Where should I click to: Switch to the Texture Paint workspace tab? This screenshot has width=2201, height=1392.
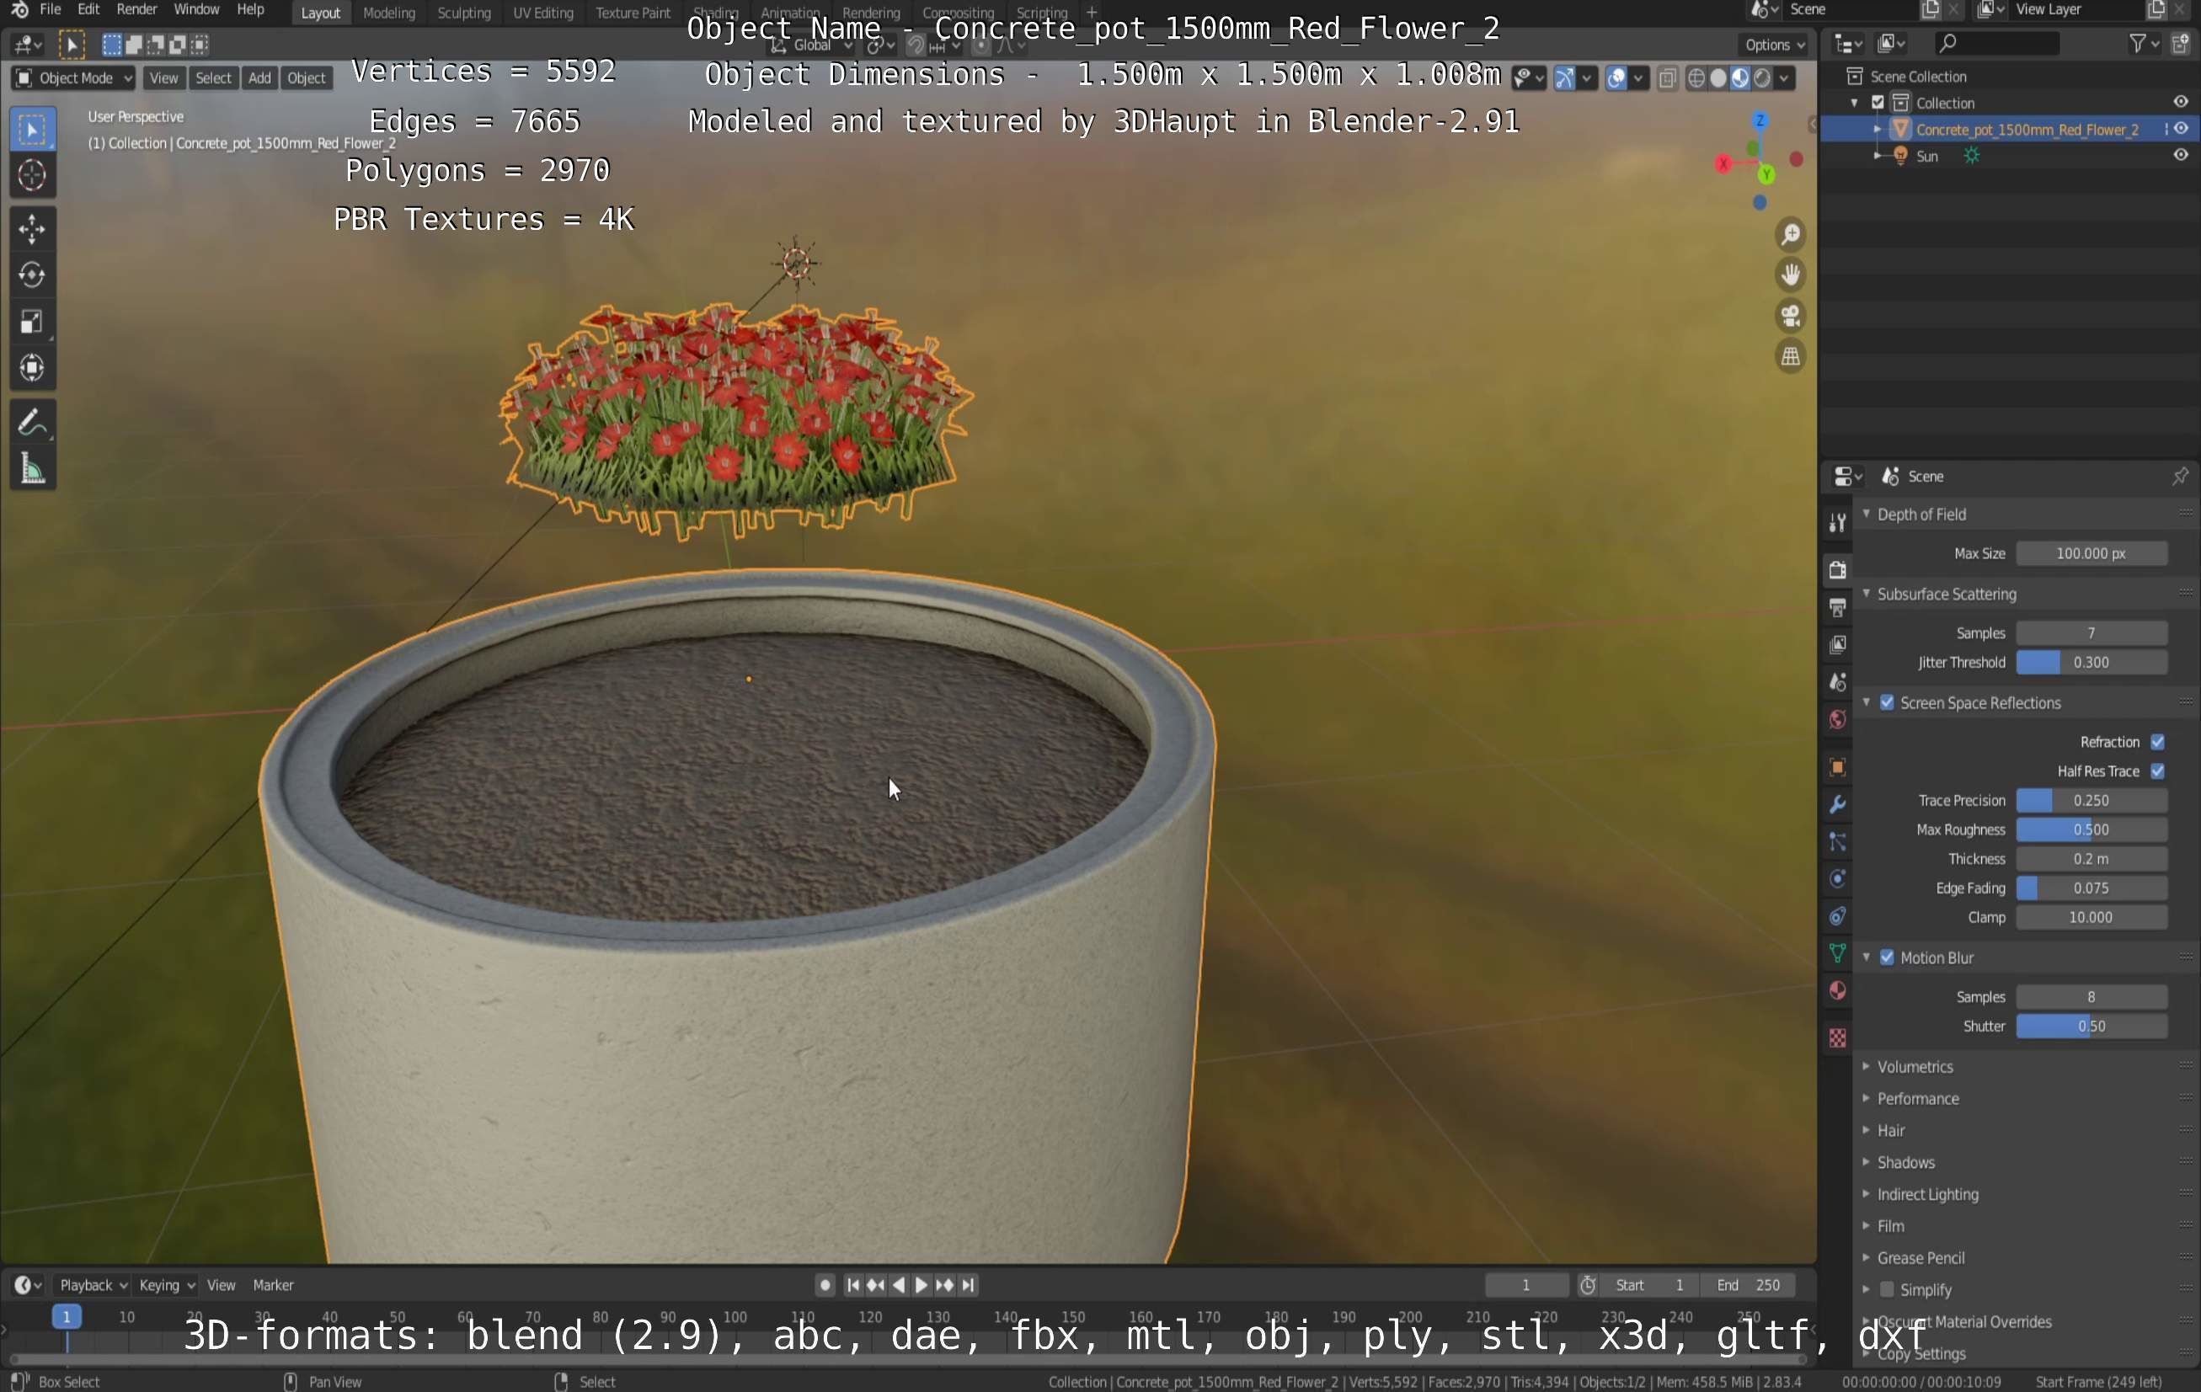pyautogui.click(x=633, y=13)
